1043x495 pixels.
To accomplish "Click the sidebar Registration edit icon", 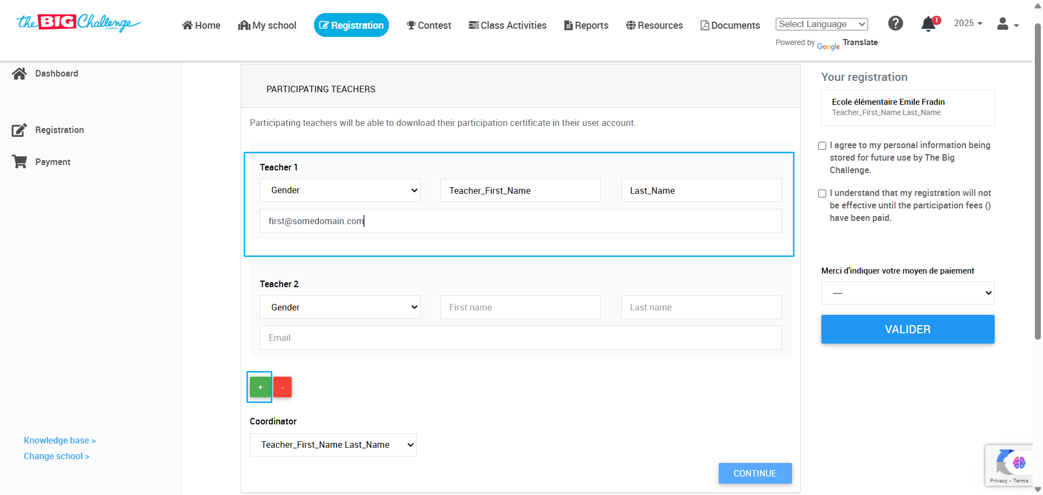I will coord(20,130).
